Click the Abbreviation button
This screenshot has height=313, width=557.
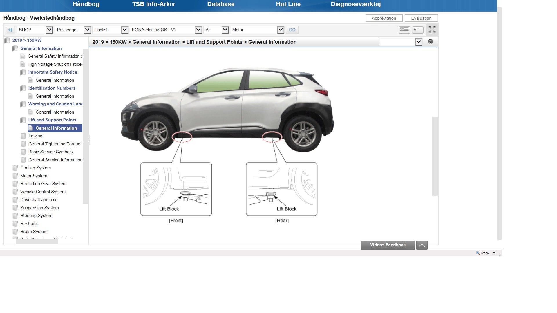(x=384, y=18)
